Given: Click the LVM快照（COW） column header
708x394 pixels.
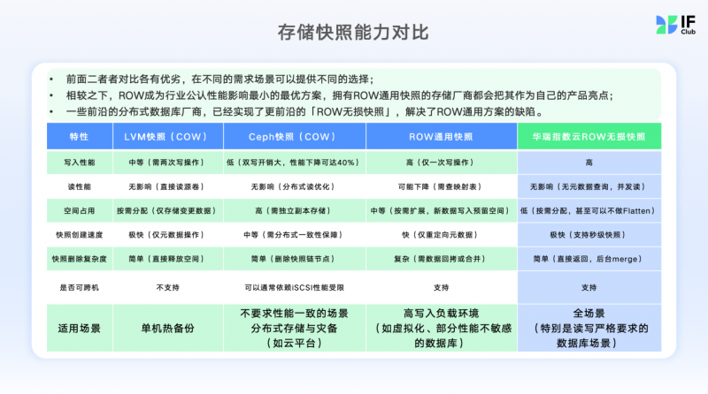Looking at the screenshot, I should coord(168,137).
